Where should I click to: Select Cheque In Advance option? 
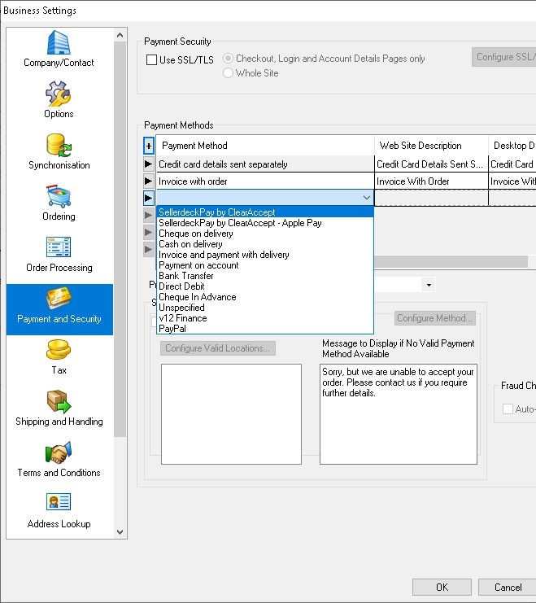pos(265,297)
